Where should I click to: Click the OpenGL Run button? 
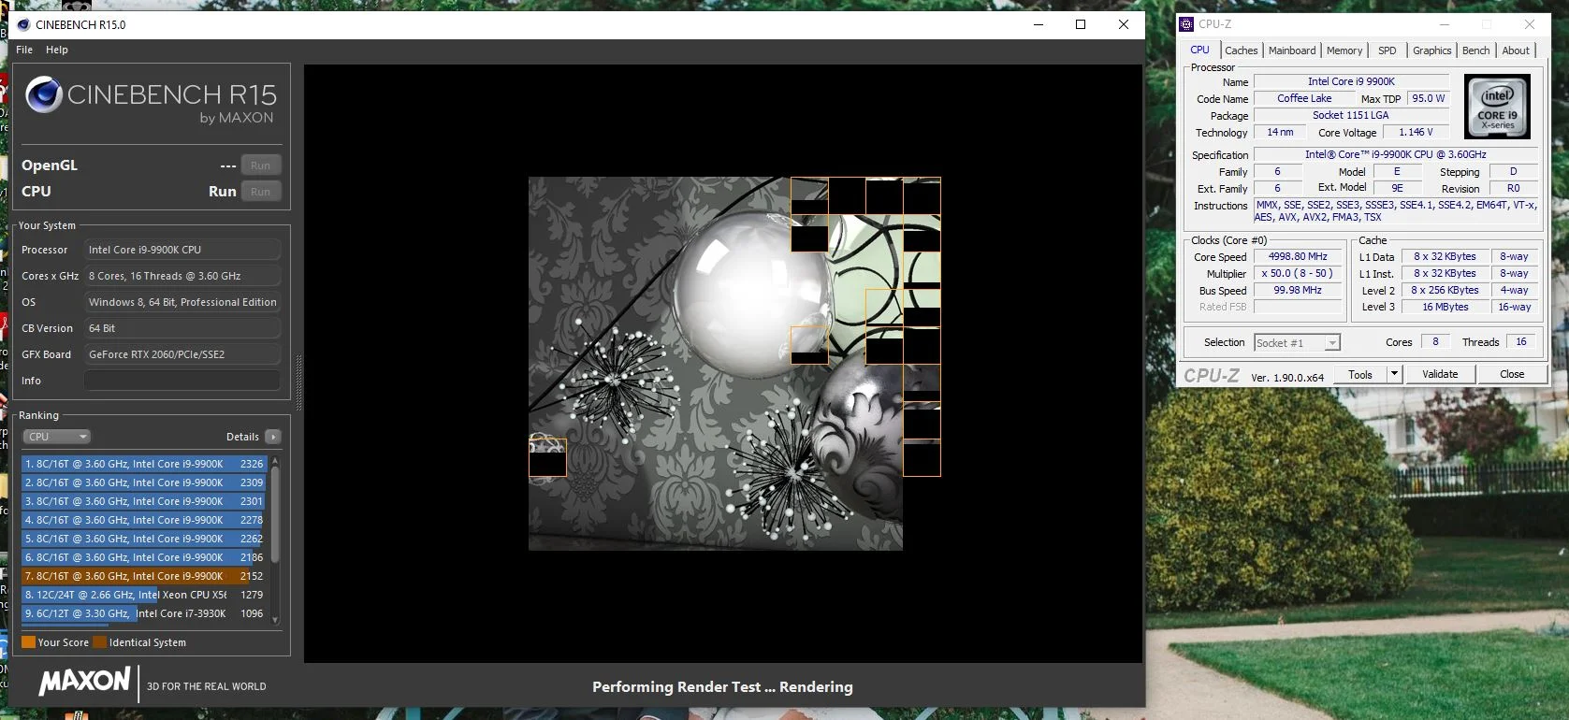point(261,166)
